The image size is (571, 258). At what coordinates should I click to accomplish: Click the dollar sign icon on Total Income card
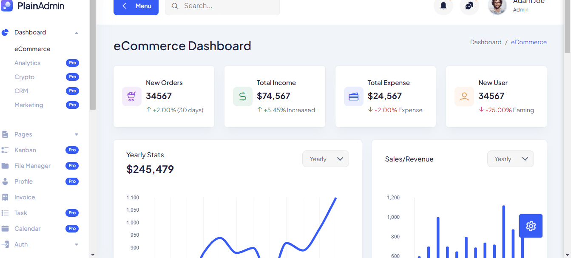[x=243, y=96]
